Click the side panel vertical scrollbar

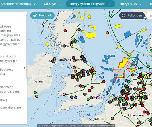[x=26, y=46]
